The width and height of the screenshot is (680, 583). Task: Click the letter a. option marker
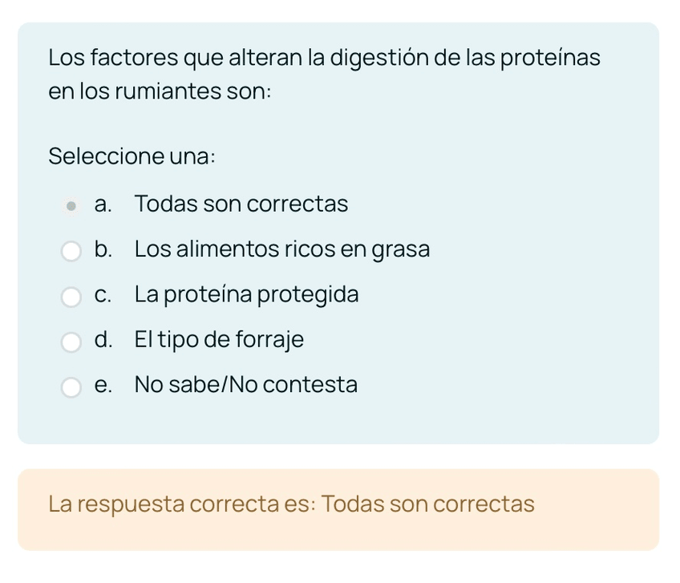pyautogui.click(x=103, y=204)
